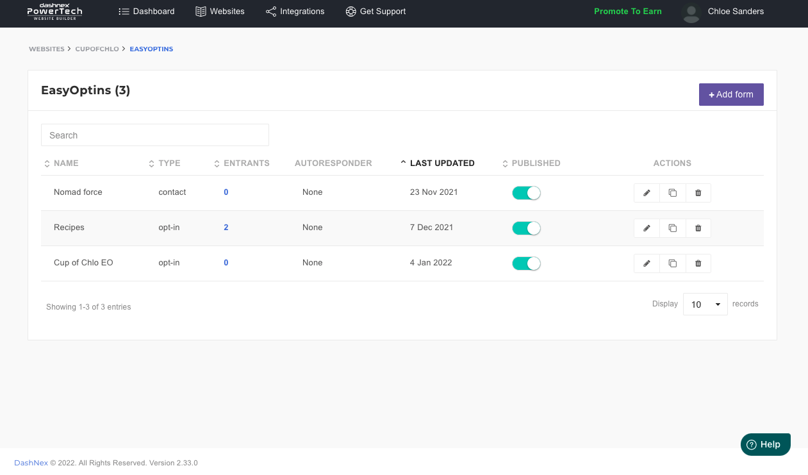Image resolution: width=808 pixels, height=475 pixels.
Task: Click the 4 Jan 2022 date
Action: (431, 263)
